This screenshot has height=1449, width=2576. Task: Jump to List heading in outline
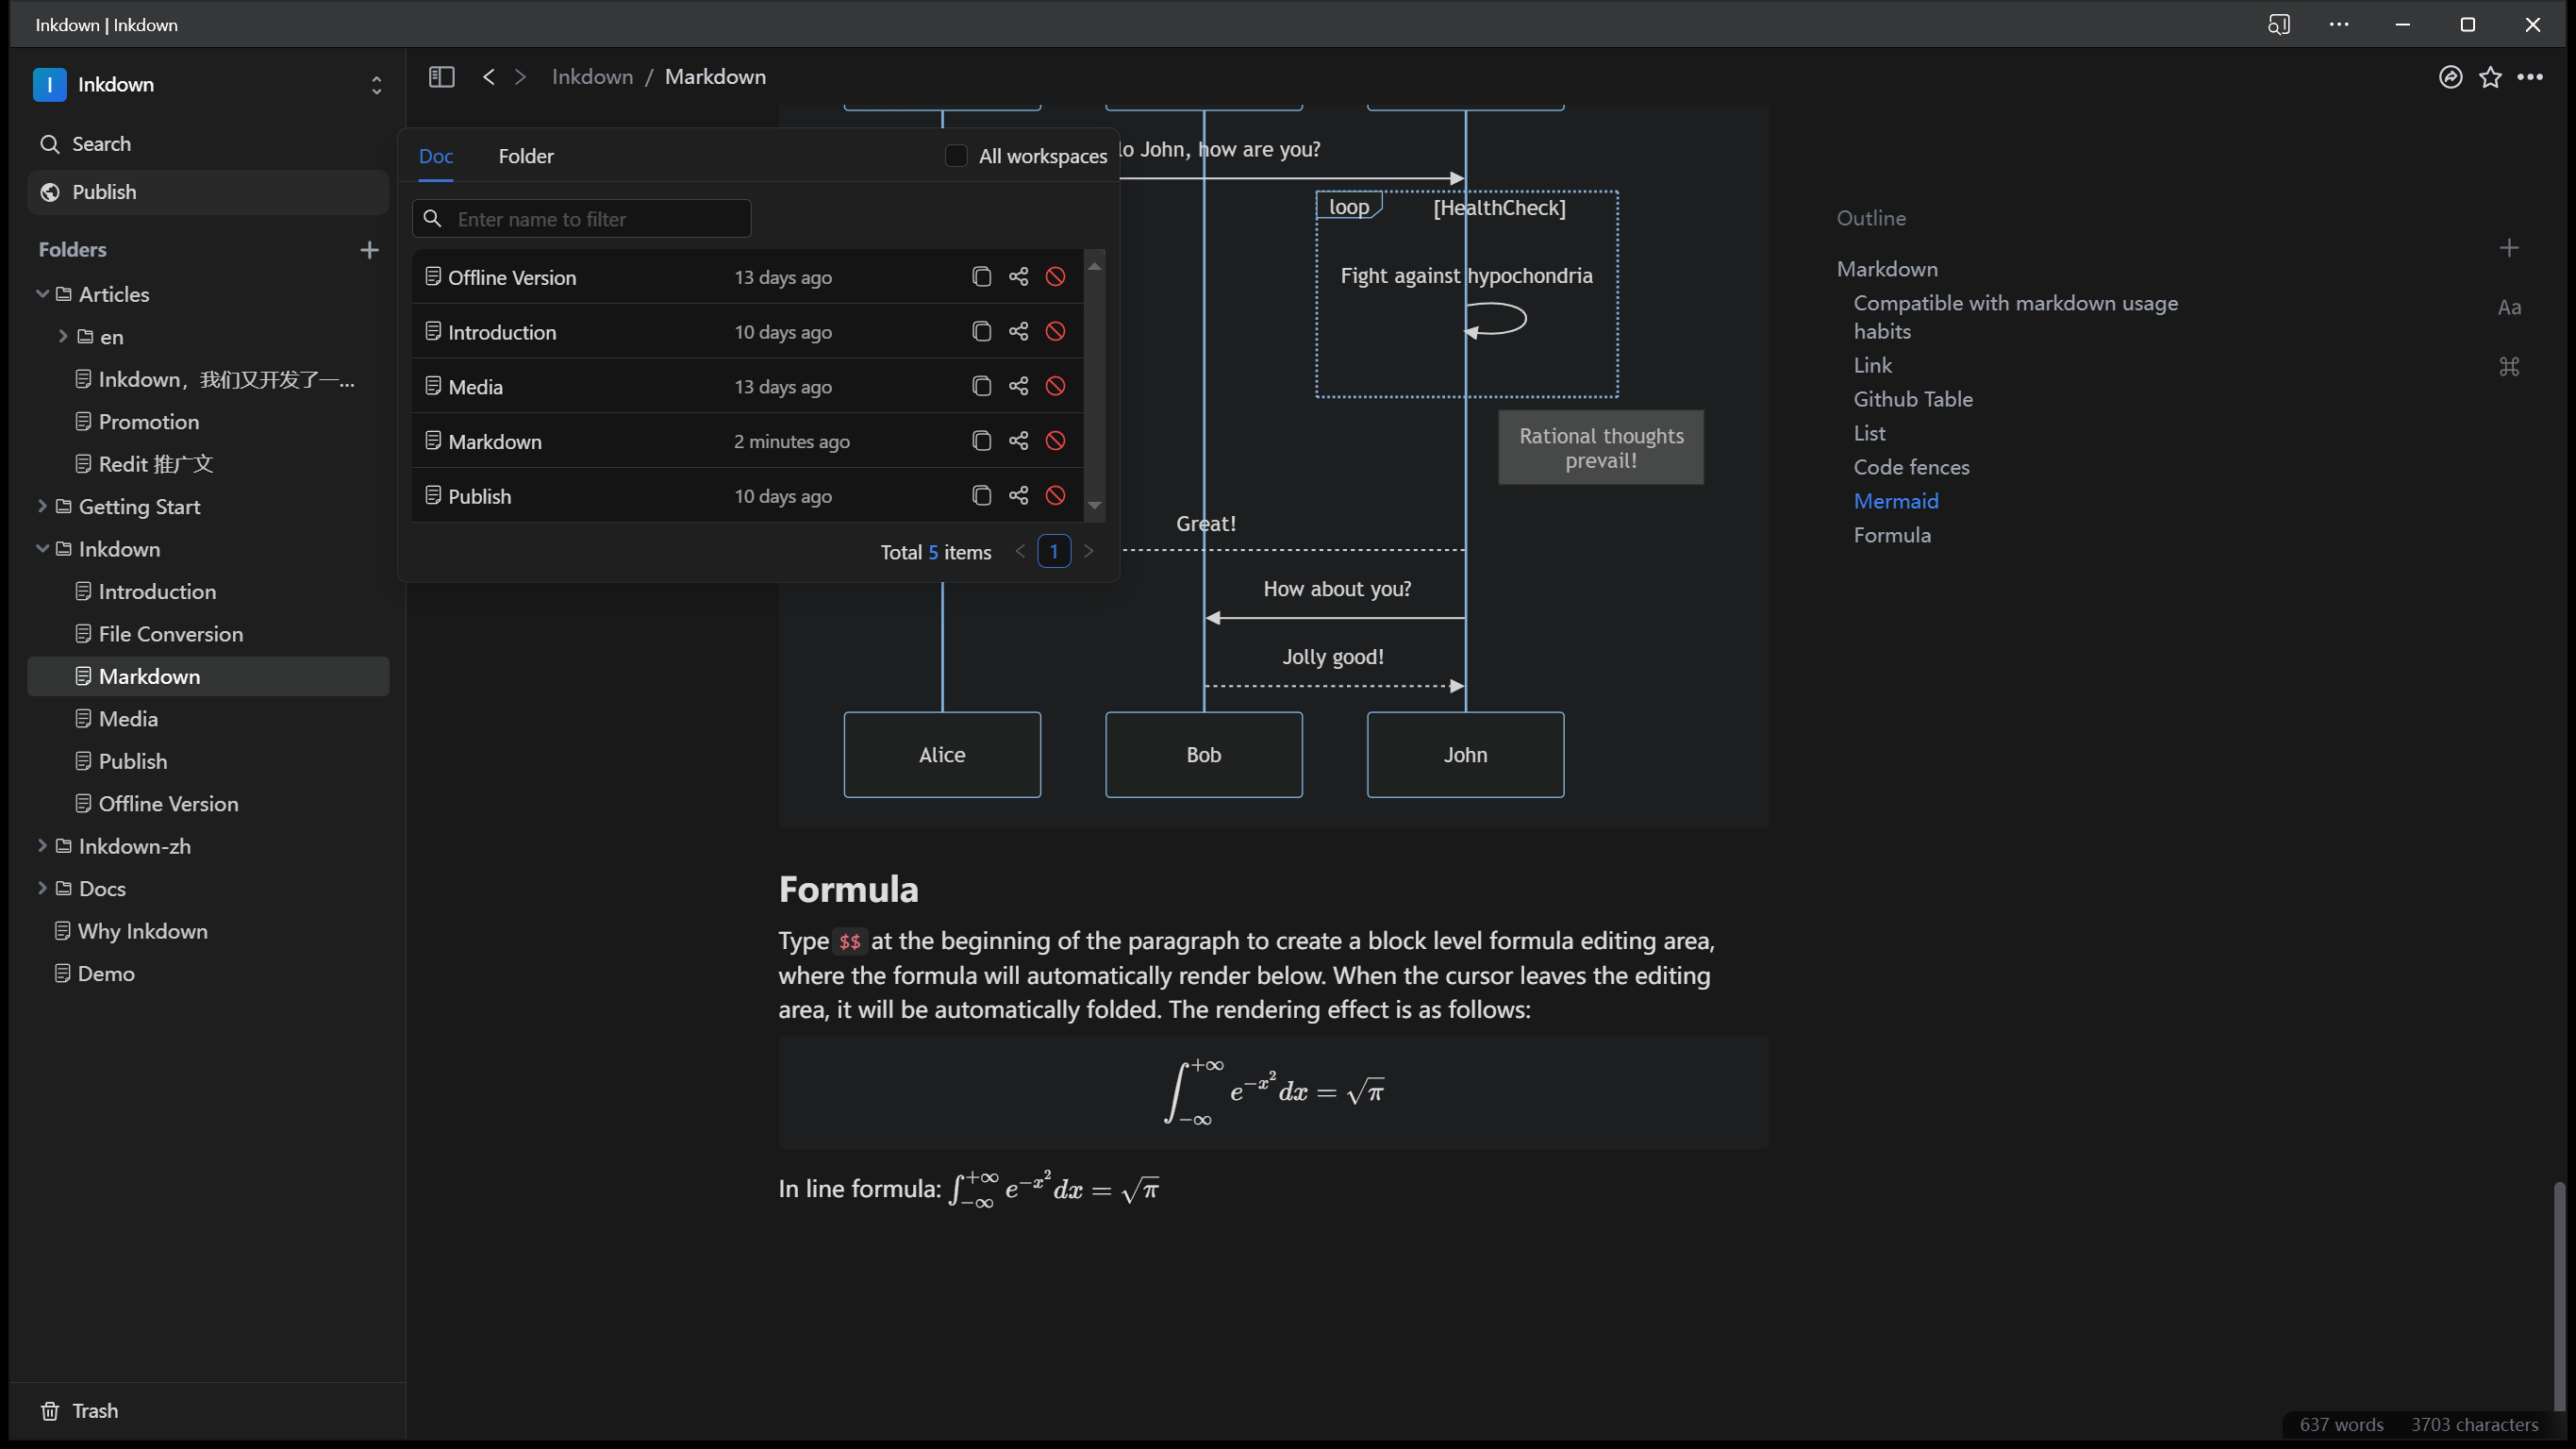click(1869, 433)
